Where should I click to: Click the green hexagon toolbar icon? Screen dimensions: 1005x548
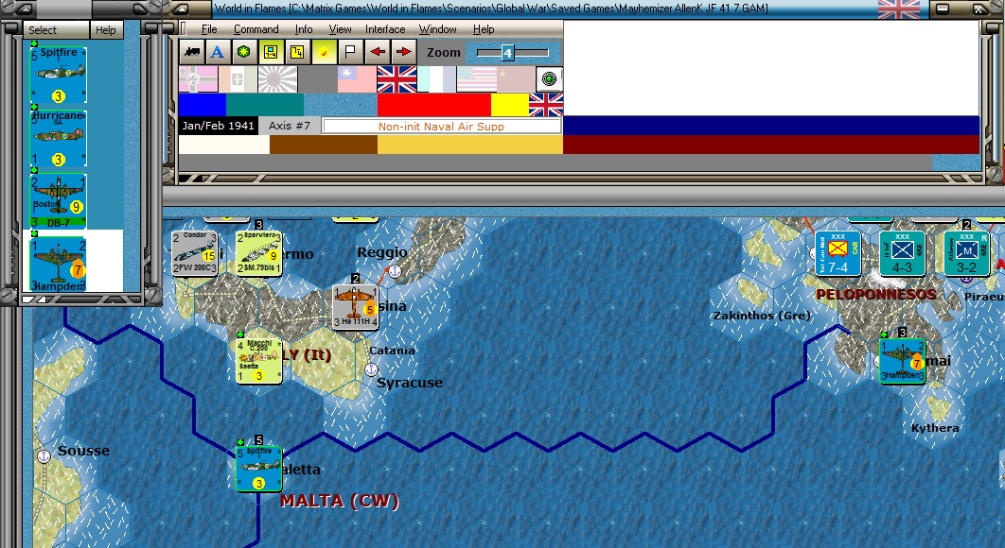(x=243, y=53)
